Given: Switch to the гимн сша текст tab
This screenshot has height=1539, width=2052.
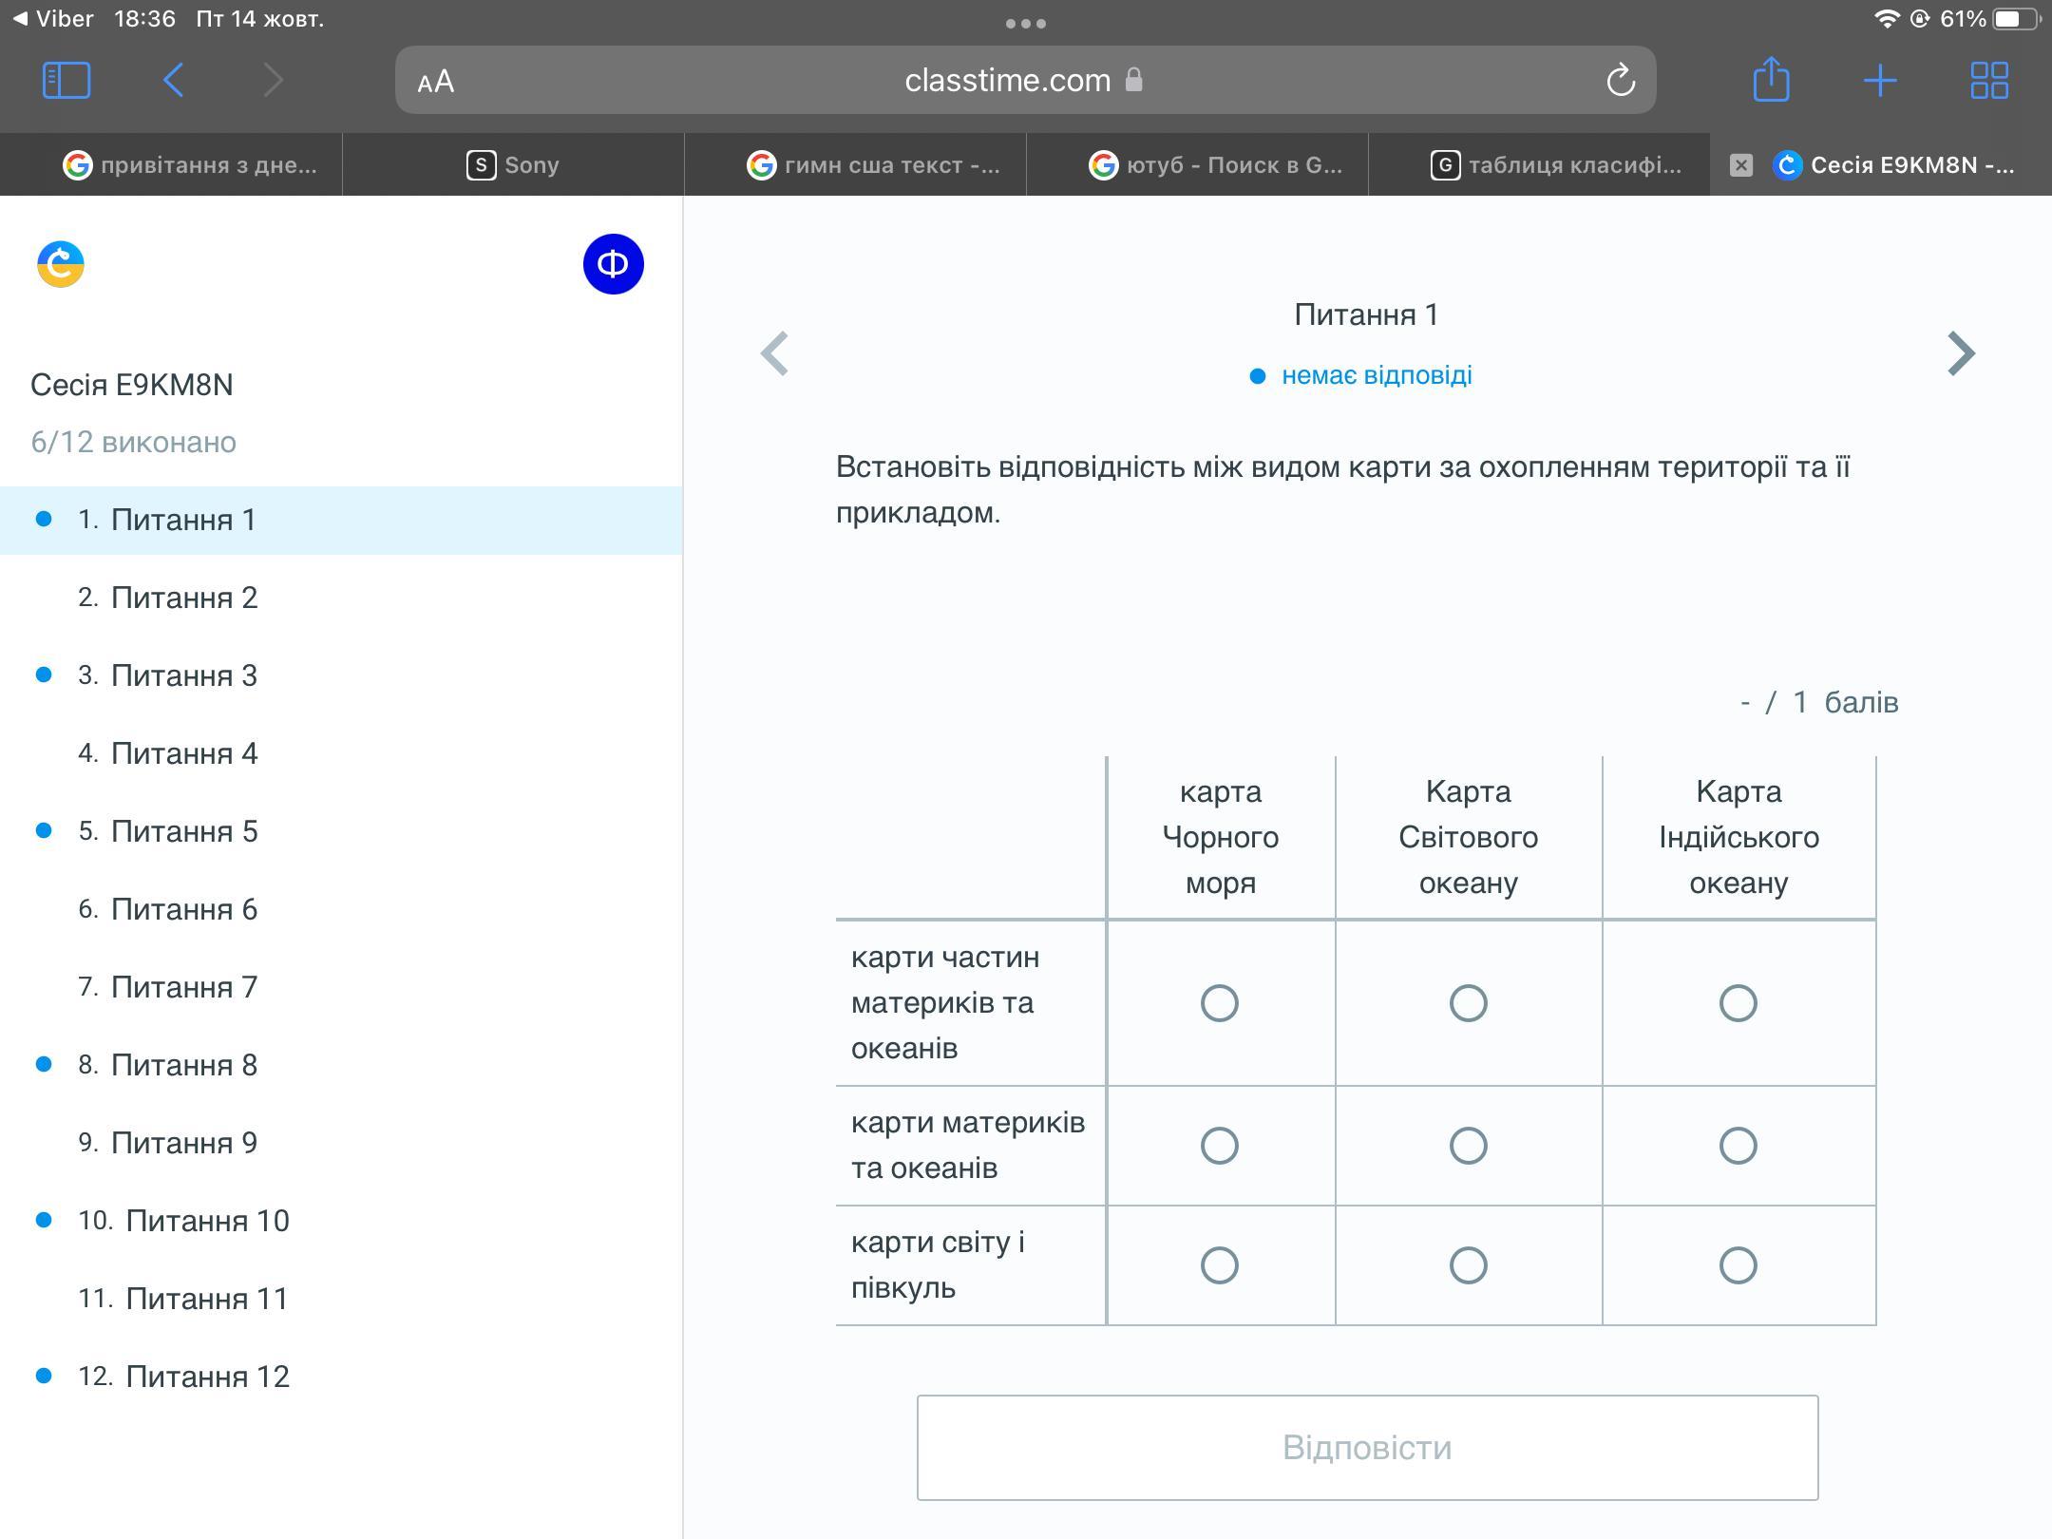Looking at the screenshot, I should coord(874,165).
